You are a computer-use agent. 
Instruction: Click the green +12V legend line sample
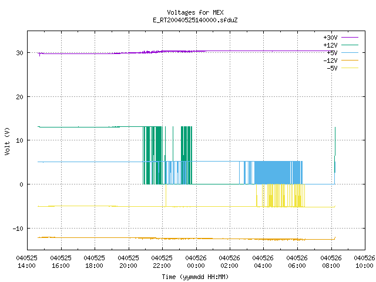(x=350, y=45)
